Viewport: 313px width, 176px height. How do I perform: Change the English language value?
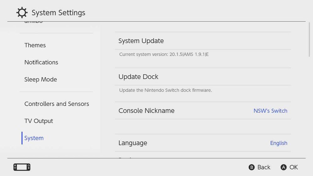click(x=279, y=143)
